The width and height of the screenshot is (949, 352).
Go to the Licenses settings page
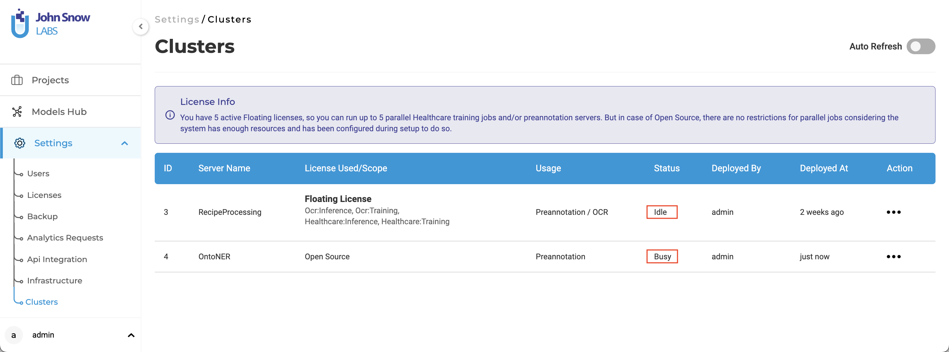click(x=44, y=195)
